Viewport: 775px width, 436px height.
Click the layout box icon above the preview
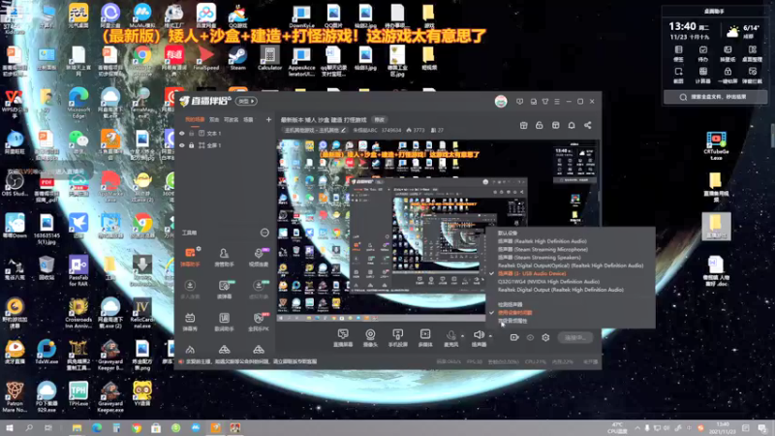pos(555,126)
